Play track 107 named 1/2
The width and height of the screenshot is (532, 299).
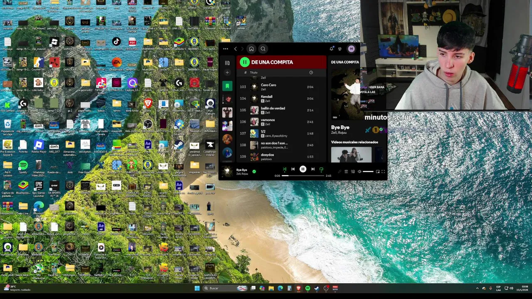pyautogui.click(x=282, y=133)
